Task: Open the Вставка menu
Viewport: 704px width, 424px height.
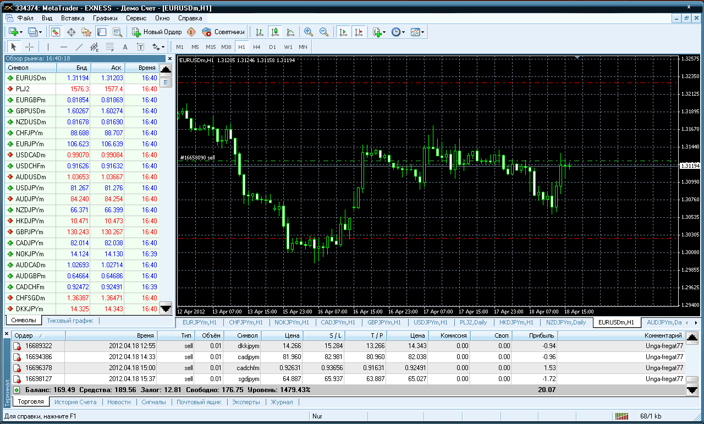Action: (x=73, y=18)
